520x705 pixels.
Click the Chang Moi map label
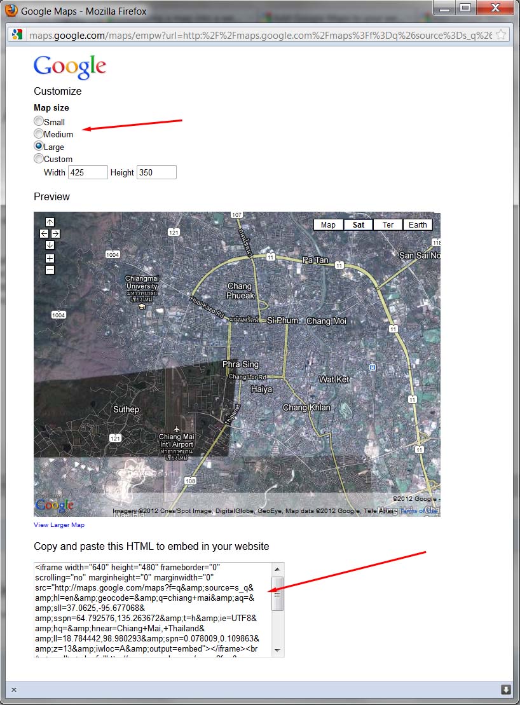326,320
